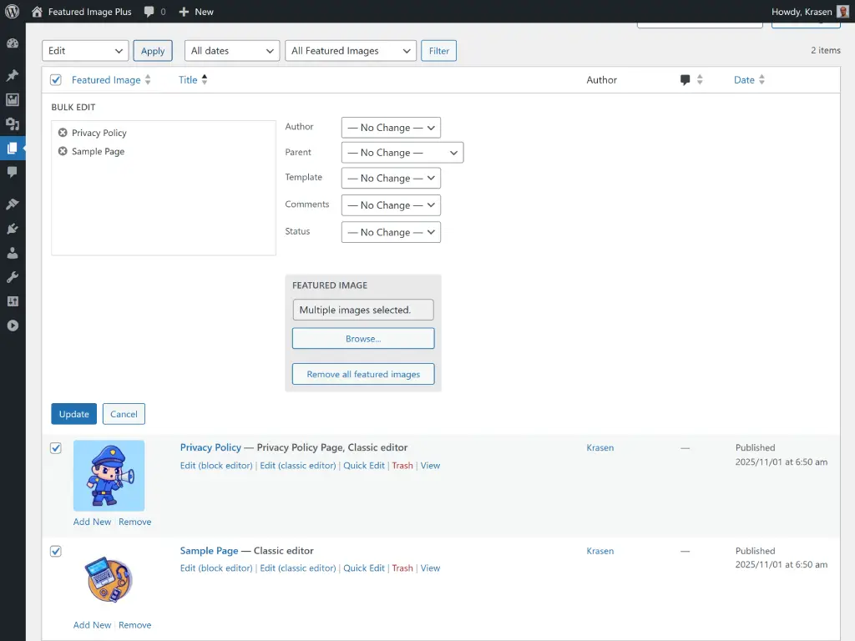The height and width of the screenshot is (641, 855).
Task: Click the Remove all featured images button
Action: pyautogui.click(x=362, y=374)
